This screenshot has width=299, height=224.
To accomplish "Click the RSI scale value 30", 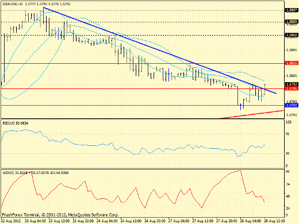I will pyautogui.click(x=287, y=153).
